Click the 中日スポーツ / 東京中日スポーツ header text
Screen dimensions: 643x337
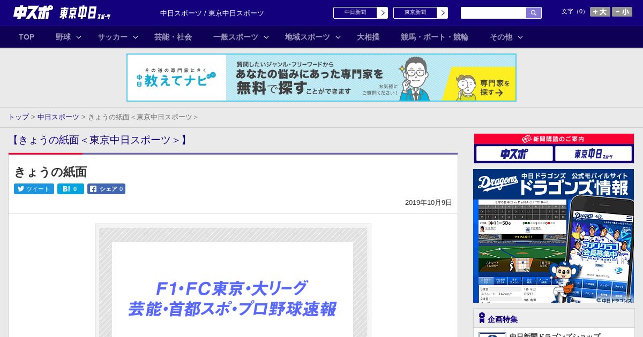pos(212,13)
